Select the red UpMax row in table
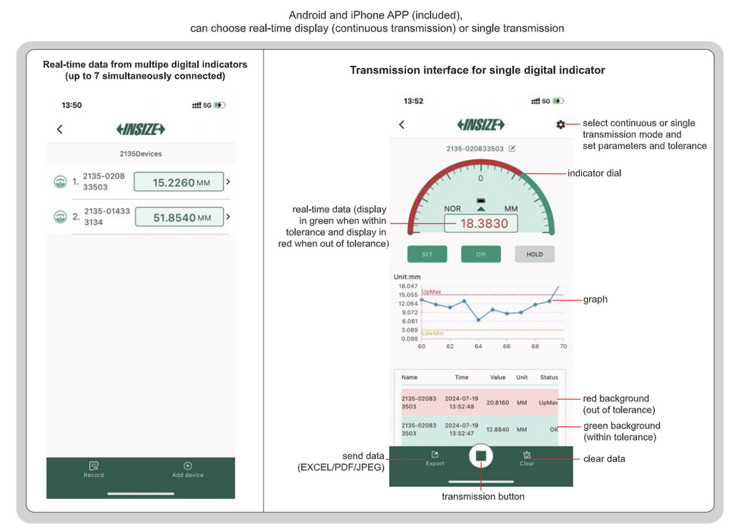Image resolution: width=732 pixels, height=529 pixels. click(x=480, y=402)
